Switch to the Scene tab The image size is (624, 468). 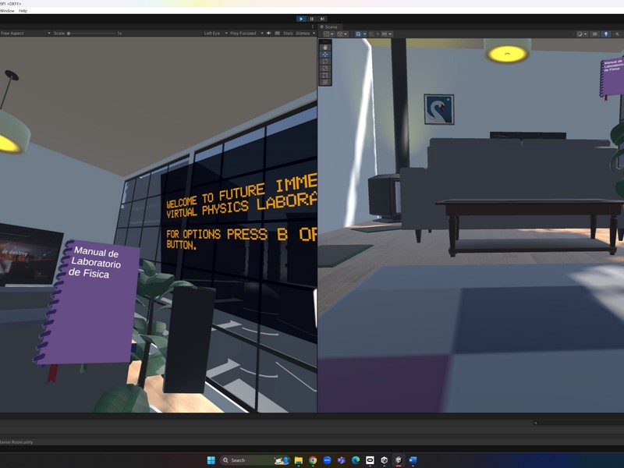click(331, 27)
